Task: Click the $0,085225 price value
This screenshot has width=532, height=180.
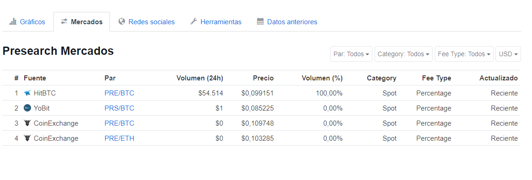Action: pos(257,108)
